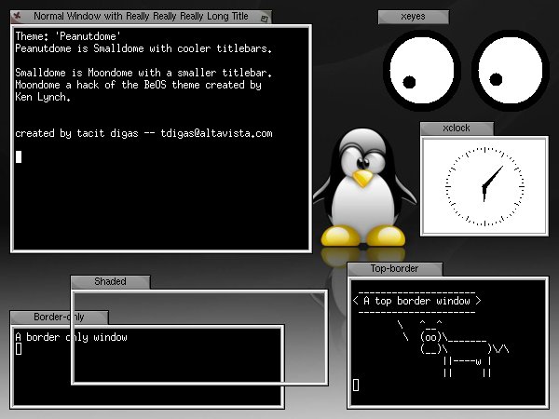
Task: Click the analog clock face in xclock
Action: tap(484, 186)
